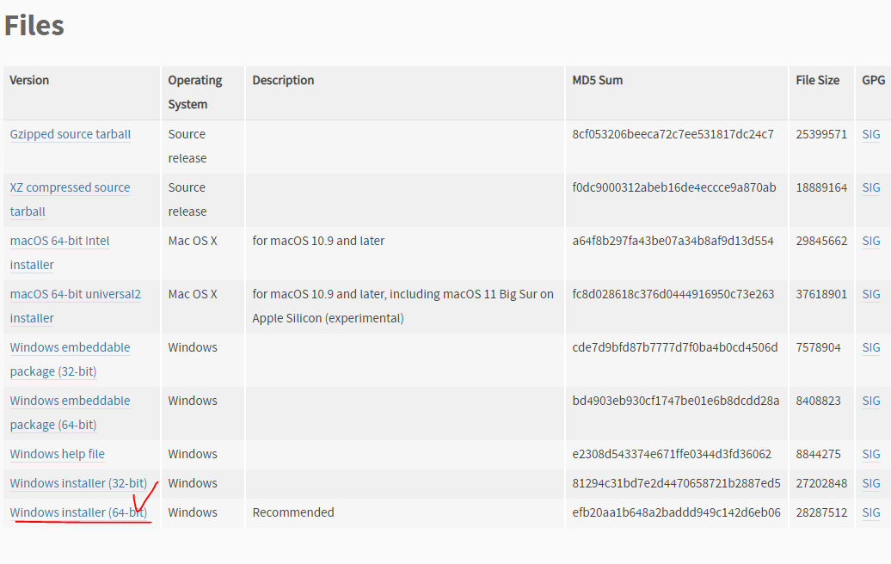Image resolution: width=891 pixels, height=564 pixels.
Task: Open SIG link for Windows installer (32-bit)
Action: 870,483
